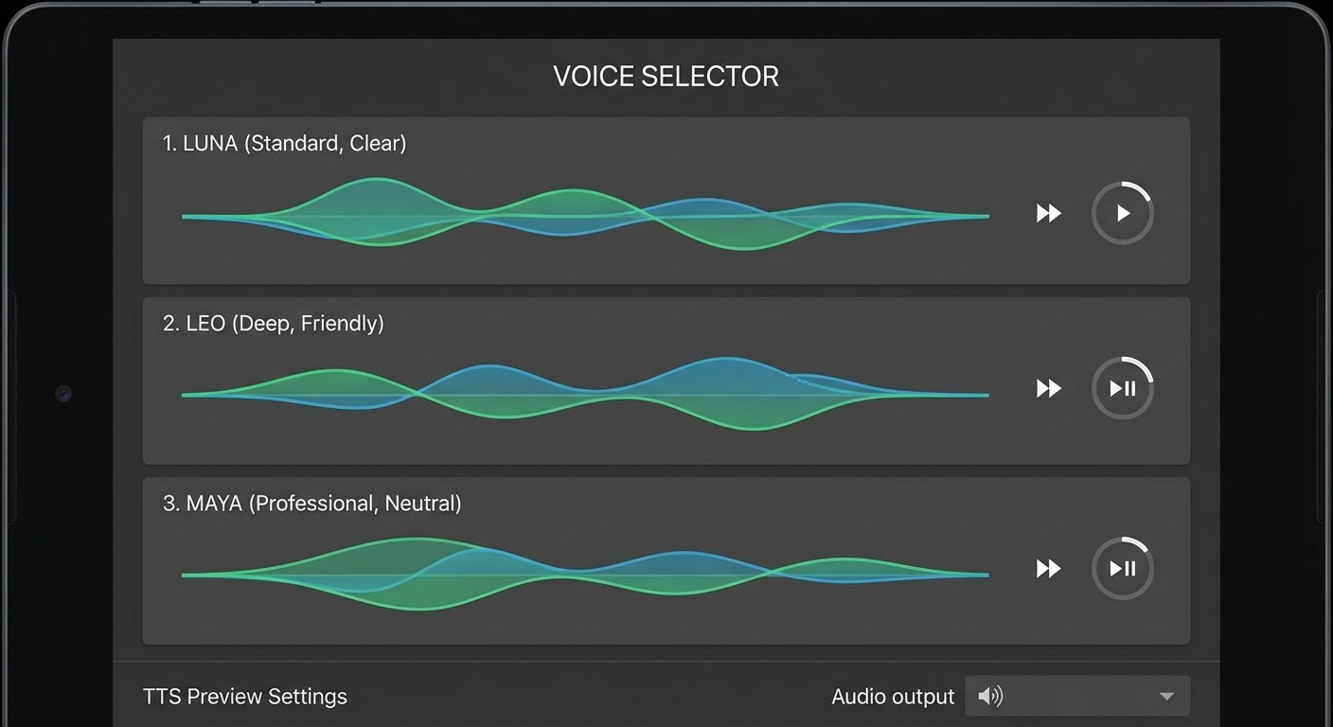Image resolution: width=1333 pixels, height=727 pixels.
Task: Click the VOICE SELECTOR title
Action: point(666,76)
